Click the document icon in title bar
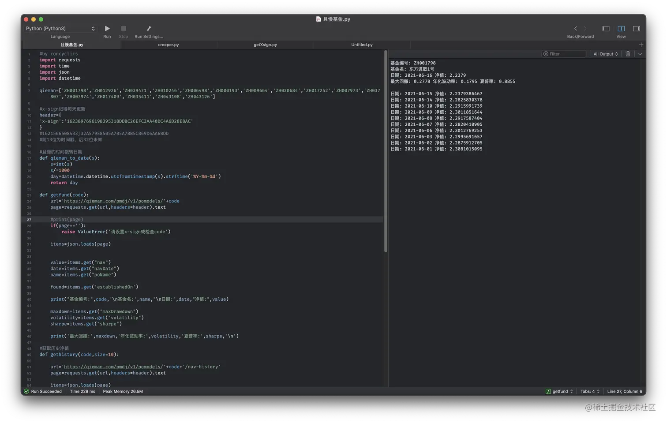This screenshot has height=423, width=667. click(319, 19)
